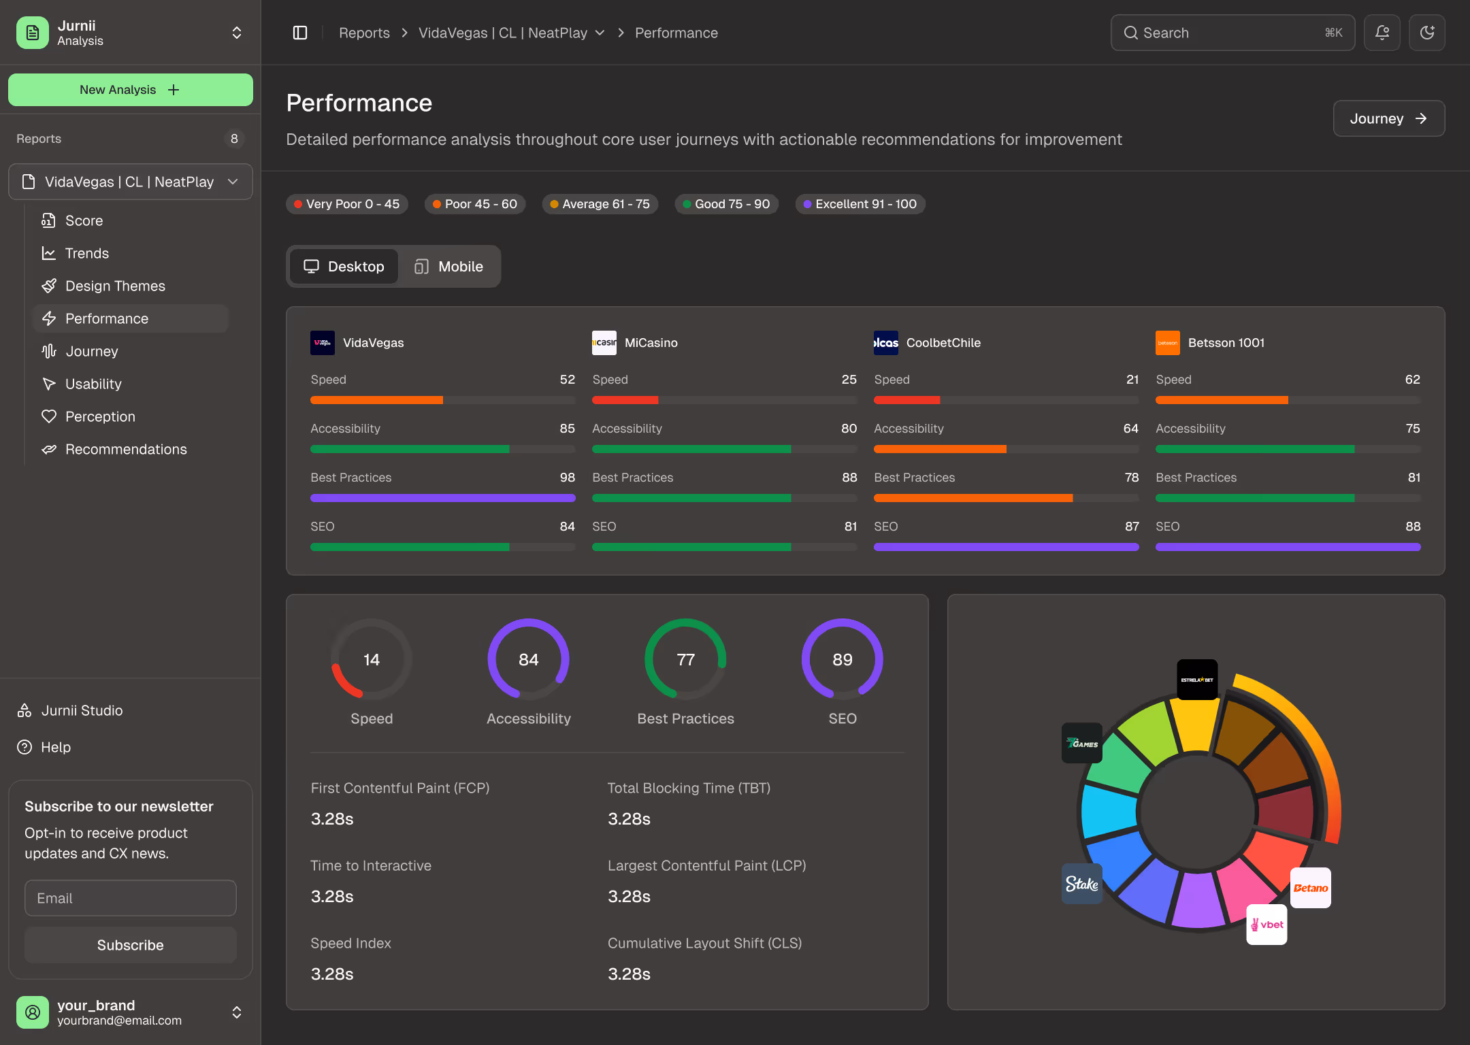Viewport: 1470px width, 1045px height.
Task: Open Jurnii Studio from sidebar
Action: point(82,710)
